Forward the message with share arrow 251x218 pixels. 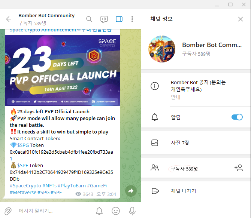coord(131,191)
